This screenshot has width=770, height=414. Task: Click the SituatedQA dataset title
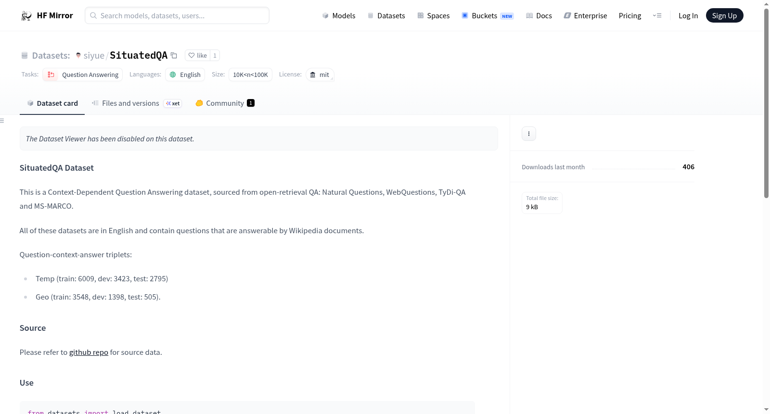click(x=139, y=55)
